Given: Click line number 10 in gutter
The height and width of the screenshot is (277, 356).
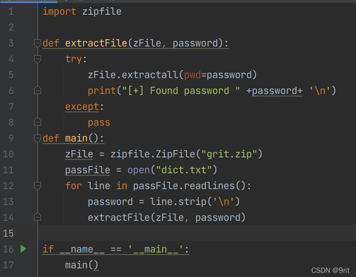Looking at the screenshot, I should pyautogui.click(x=8, y=154).
